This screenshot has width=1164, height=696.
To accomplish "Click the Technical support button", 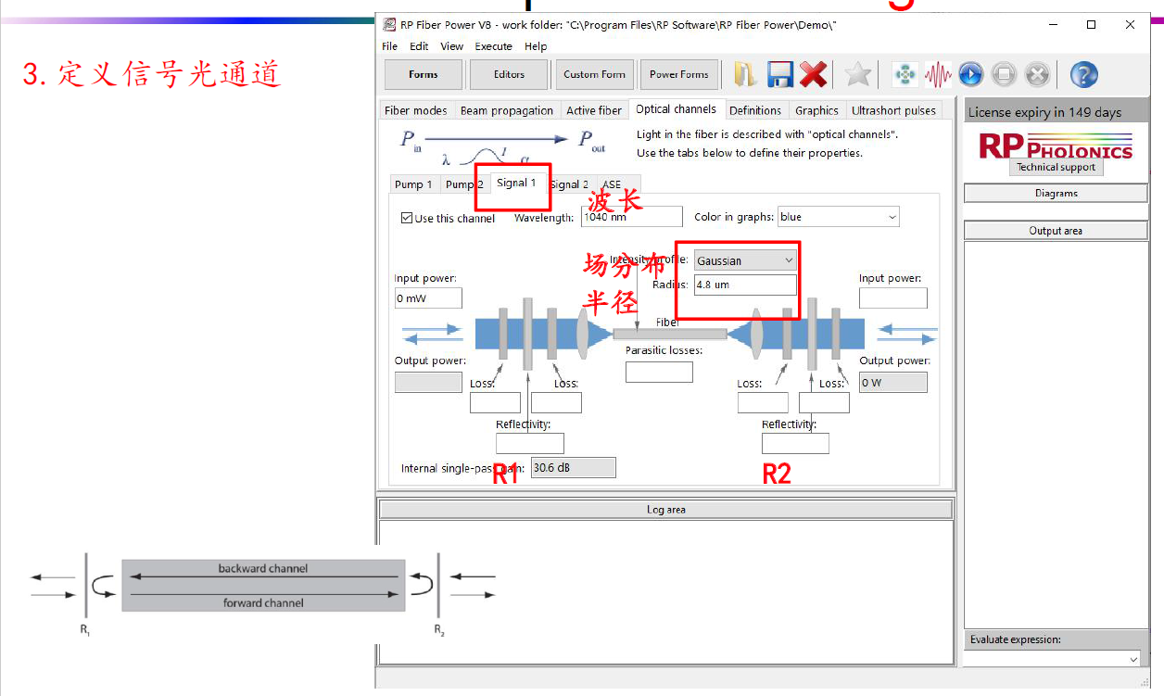I will (1056, 168).
